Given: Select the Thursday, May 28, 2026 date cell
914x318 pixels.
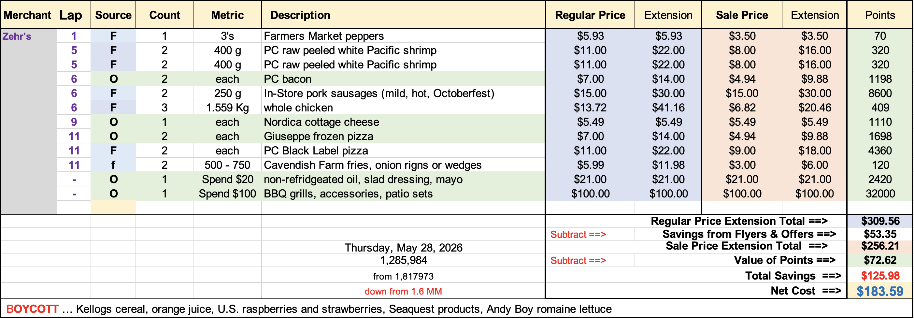Looking at the screenshot, I should click(403, 247).
